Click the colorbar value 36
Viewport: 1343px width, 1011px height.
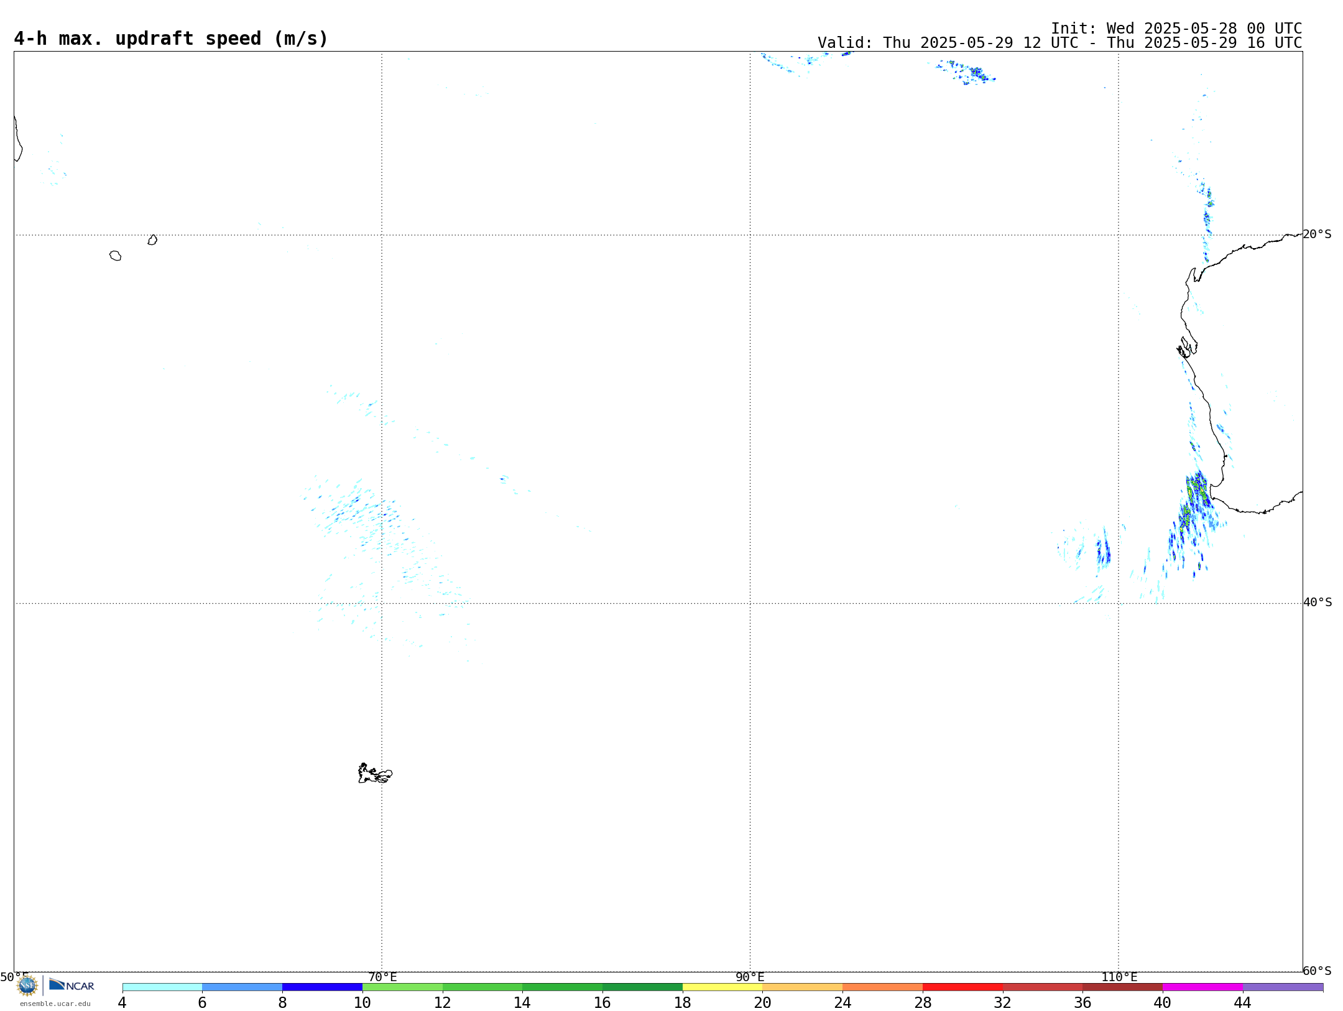click(x=1082, y=1003)
